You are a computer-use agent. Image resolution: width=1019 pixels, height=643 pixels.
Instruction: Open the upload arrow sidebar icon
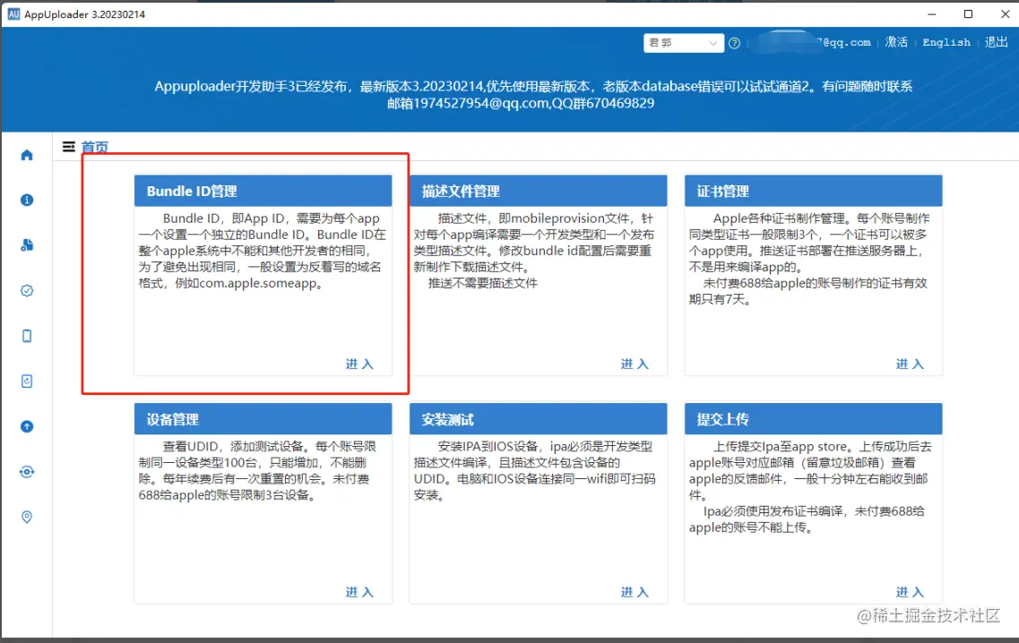point(27,426)
